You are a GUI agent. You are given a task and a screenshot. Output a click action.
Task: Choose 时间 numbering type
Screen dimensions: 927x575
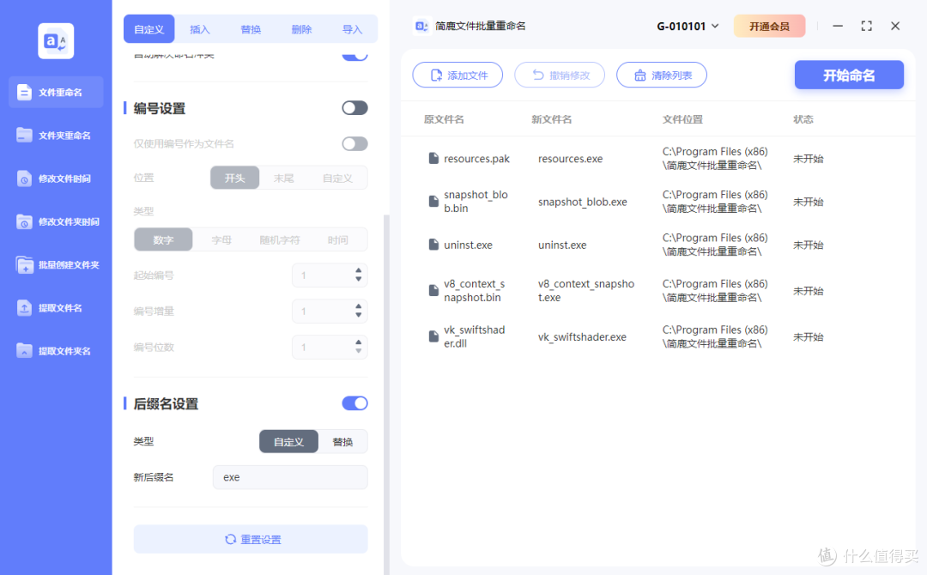point(337,240)
